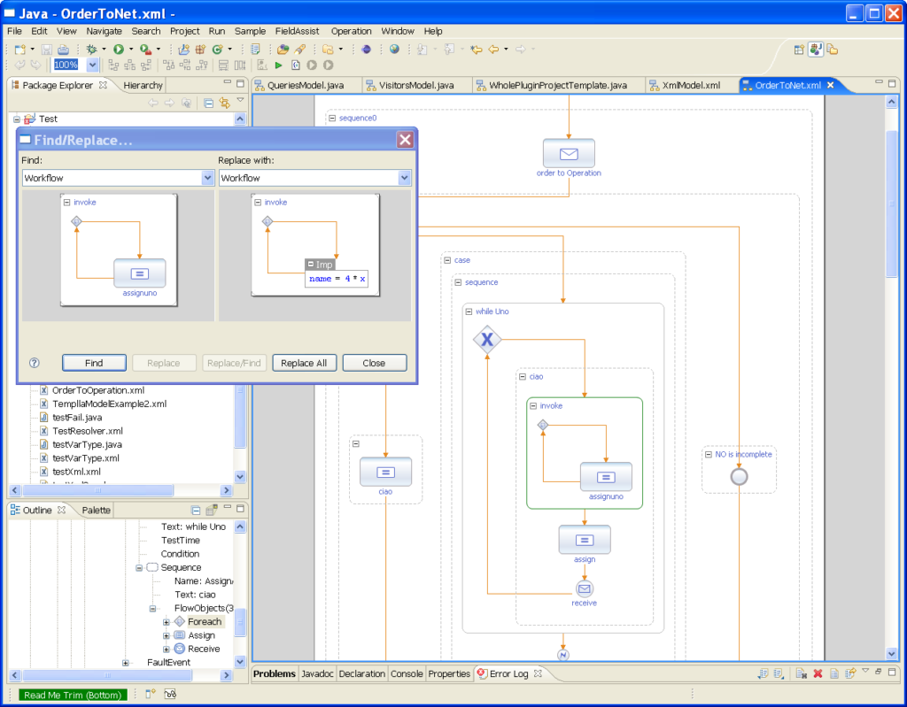Open the 100% zoom level dropdown
Screen dimensions: 907x707
(x=93, y=64)
